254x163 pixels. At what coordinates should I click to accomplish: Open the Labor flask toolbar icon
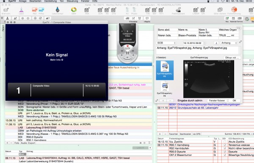(22, 10)
